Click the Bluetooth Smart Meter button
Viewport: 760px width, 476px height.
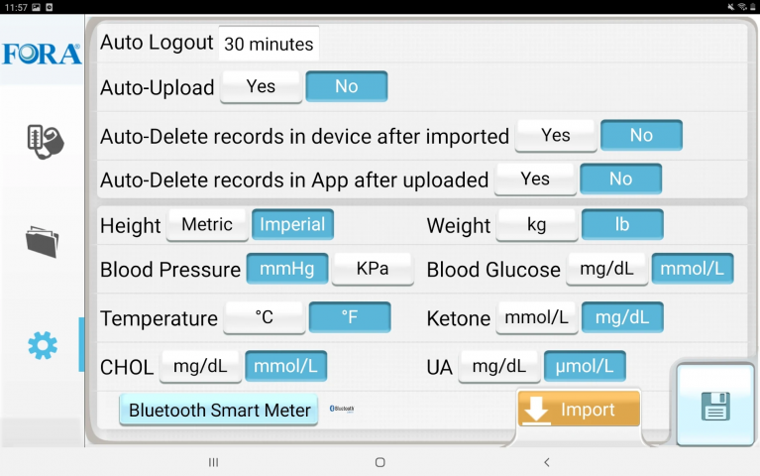click(219, 410)
